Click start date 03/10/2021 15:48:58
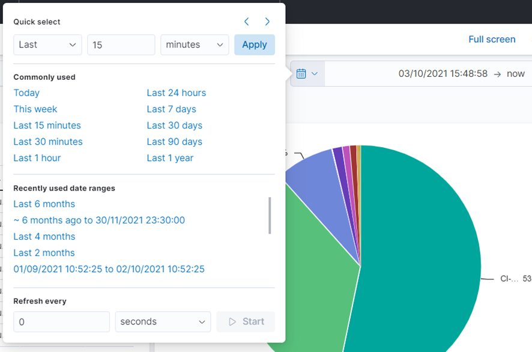 click(443, 74)
